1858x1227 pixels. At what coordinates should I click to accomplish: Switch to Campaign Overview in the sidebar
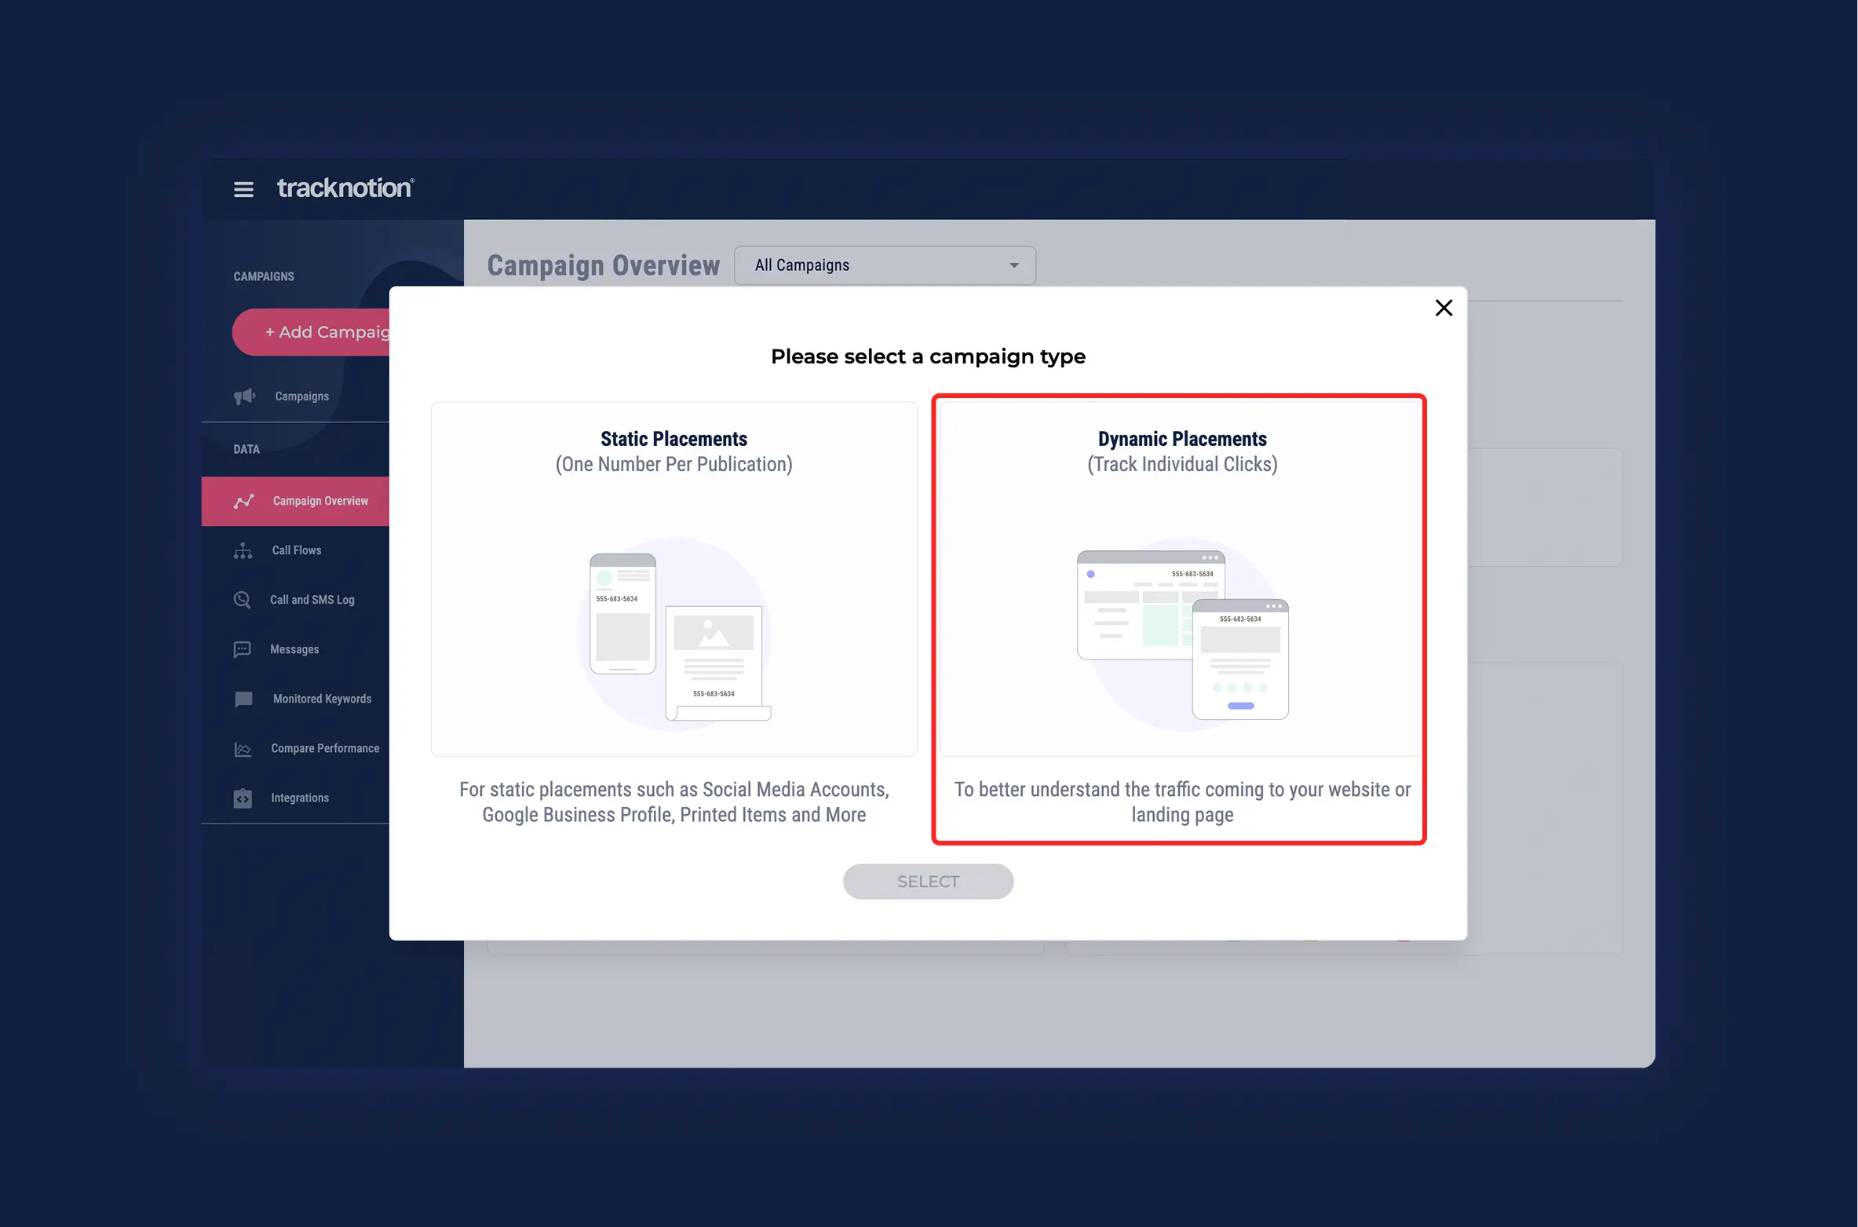click(x=319, y=501)
